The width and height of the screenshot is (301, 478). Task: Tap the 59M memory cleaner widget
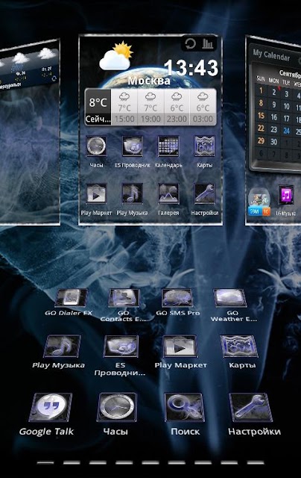click(x=259, y=202)
